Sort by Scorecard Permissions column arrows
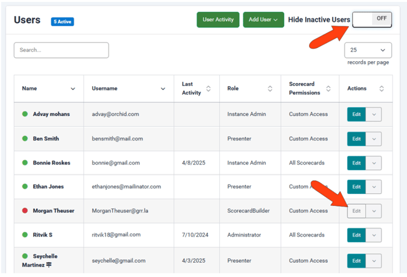 coord(328,89)
